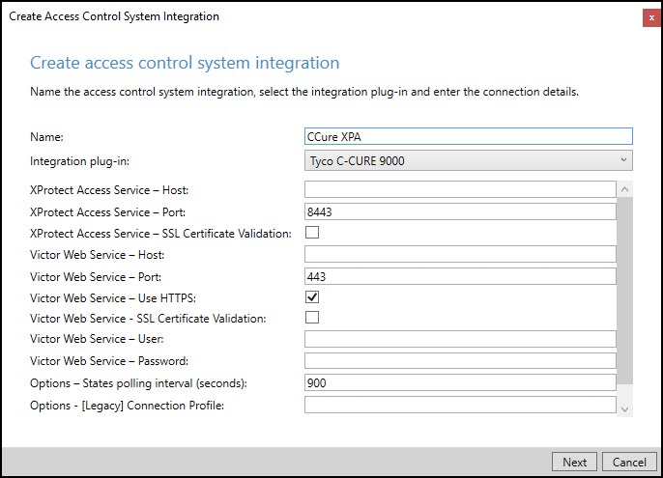
Task: Focus the Name field containing CCure XPA
Action: tap(468, 137)
